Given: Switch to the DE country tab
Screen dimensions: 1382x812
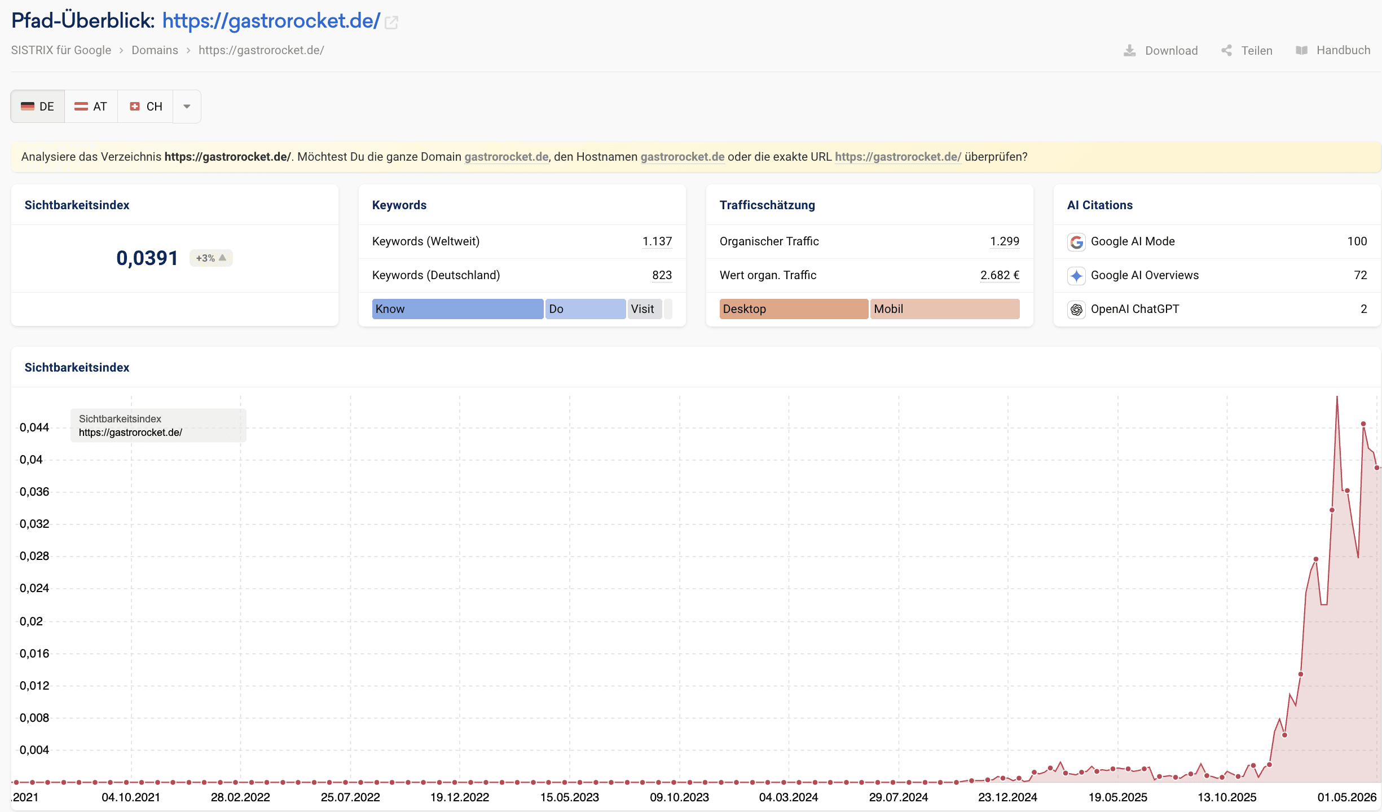Looking at the screenshot, I should click(x=38, y=107).
